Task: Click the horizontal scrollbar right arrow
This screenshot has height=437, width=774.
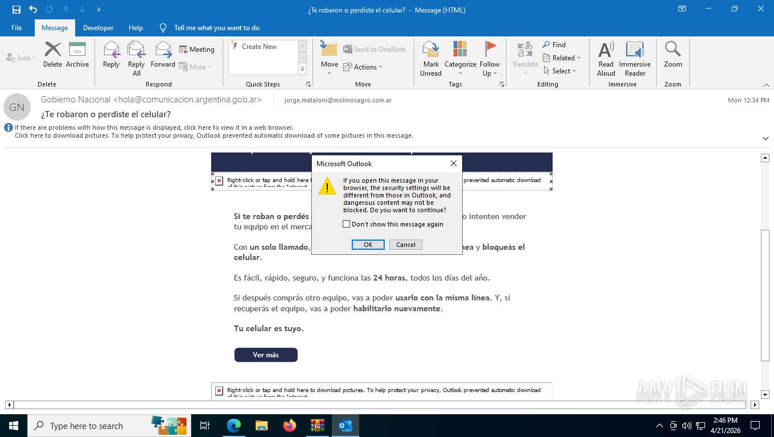Action: [755, 405]
